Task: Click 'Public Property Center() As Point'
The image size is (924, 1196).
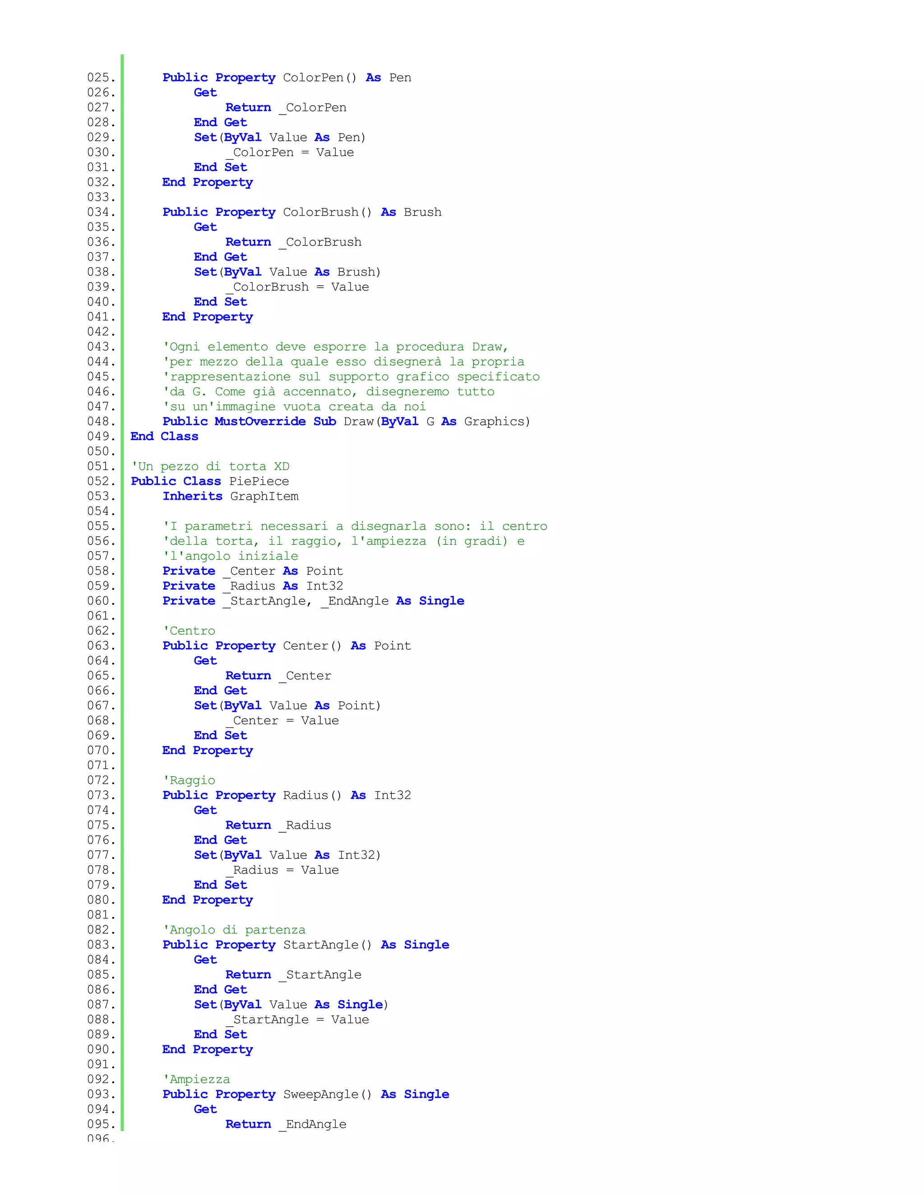Action: pyautogui.click(x=287, y=646)
